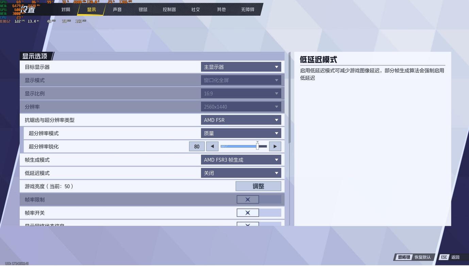Open the 显示模式 dropdown showing 窗口化全屏
Viewport: 469px width, 266px height.
click(241, 80)
